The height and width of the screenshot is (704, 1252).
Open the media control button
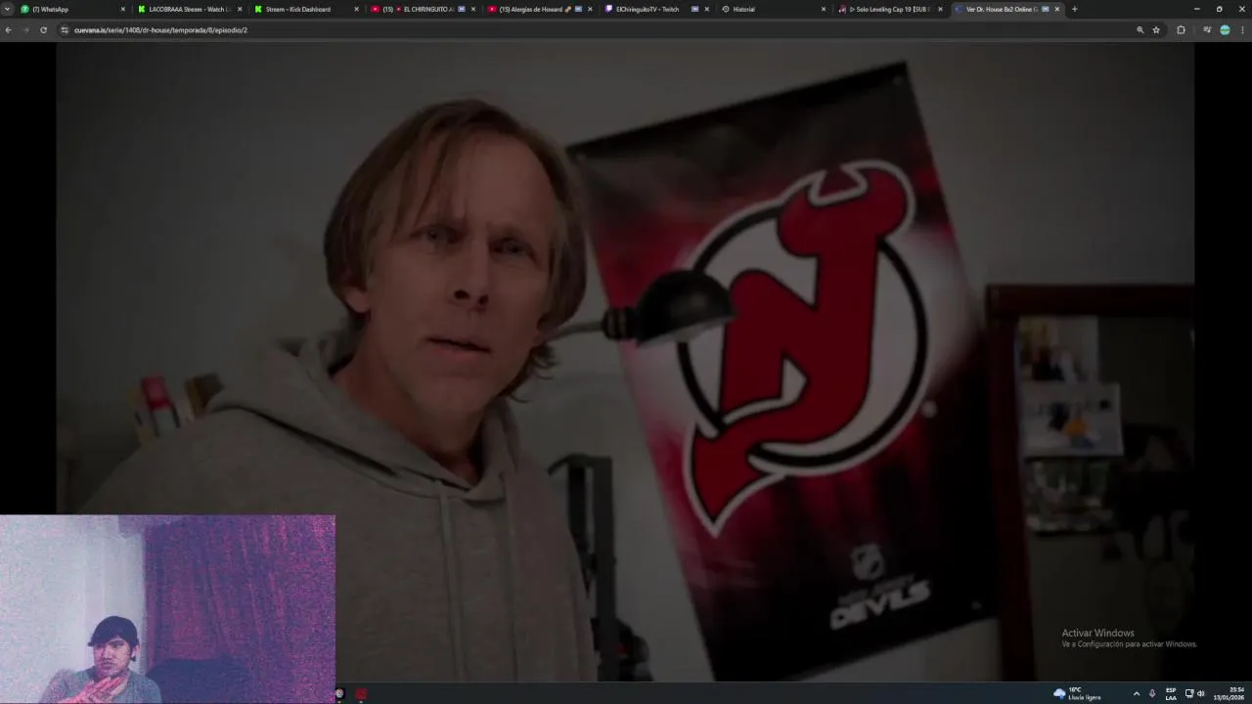coord(1207,30)
